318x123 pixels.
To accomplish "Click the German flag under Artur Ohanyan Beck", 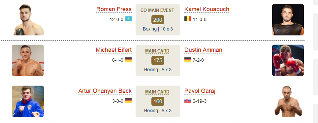I will coord(128,100).
